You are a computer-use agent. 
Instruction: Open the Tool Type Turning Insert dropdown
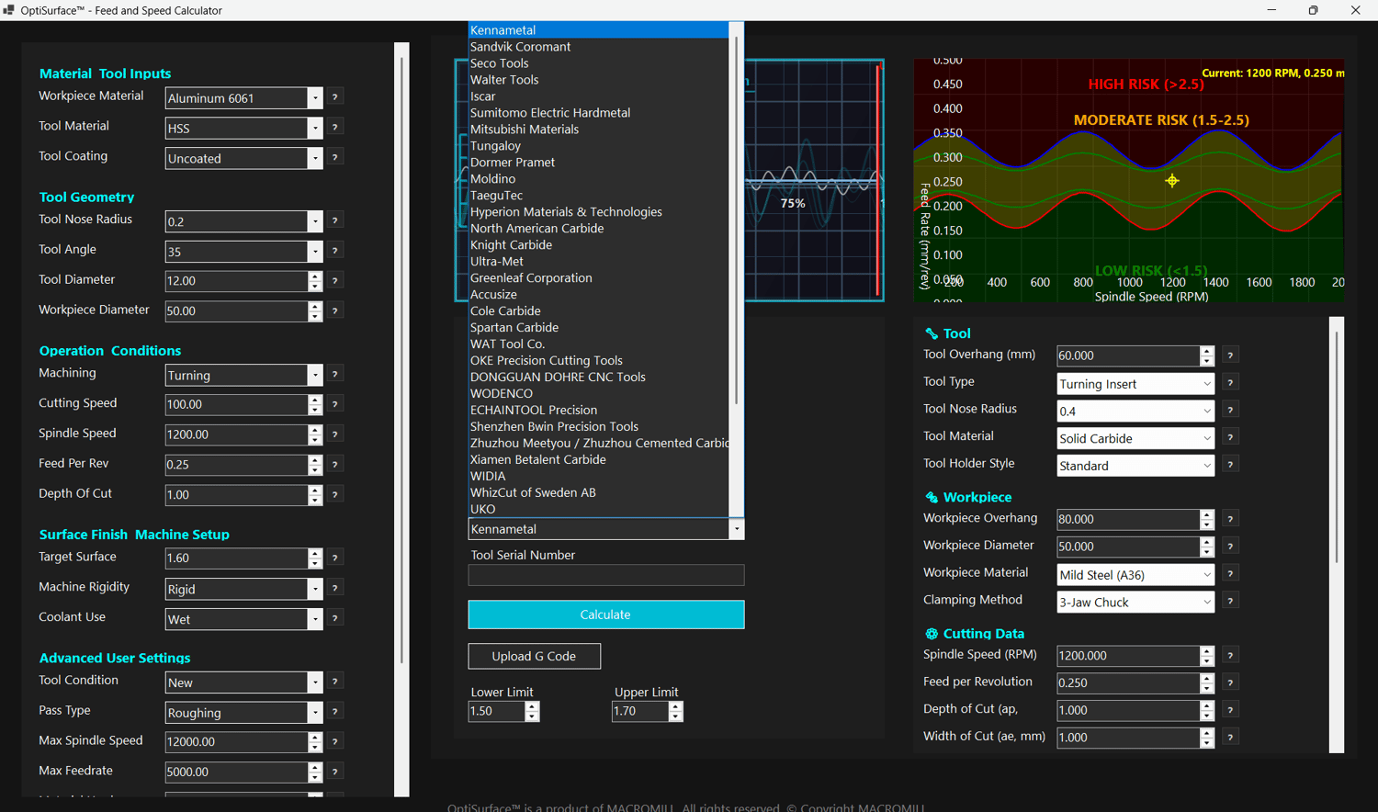[x=1206, y=384]
